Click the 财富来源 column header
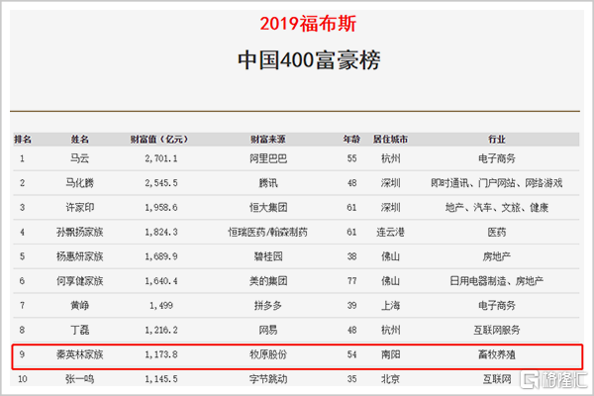Screen dimensions: 594x396 [268, 140]
